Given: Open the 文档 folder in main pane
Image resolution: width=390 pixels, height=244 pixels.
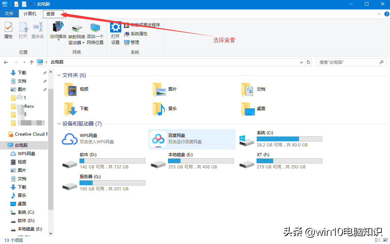Looking at the screenshot, I should [x=253, y=89].
